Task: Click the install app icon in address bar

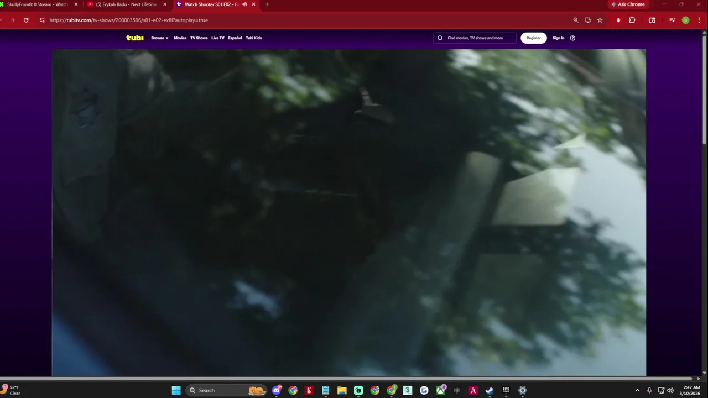Action: coord(587,20)
